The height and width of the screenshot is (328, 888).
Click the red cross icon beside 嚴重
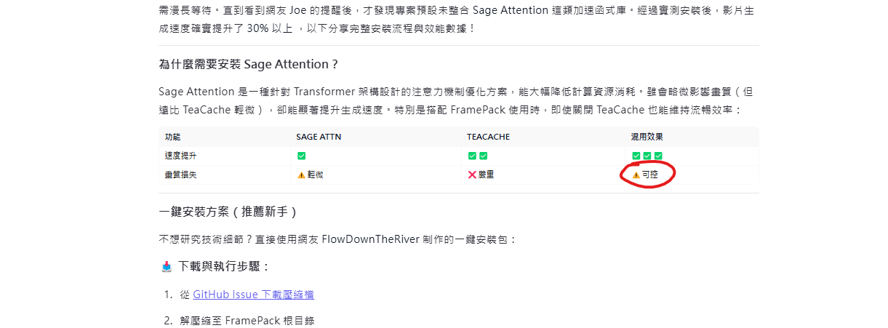point(472,175)
